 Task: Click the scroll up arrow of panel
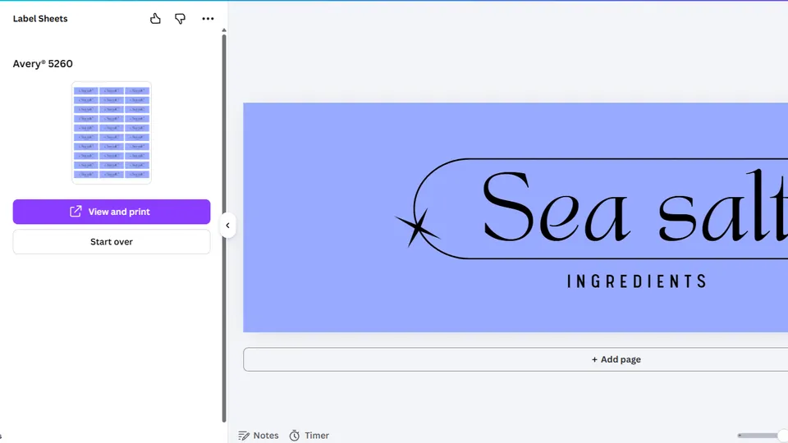(224, 30)
